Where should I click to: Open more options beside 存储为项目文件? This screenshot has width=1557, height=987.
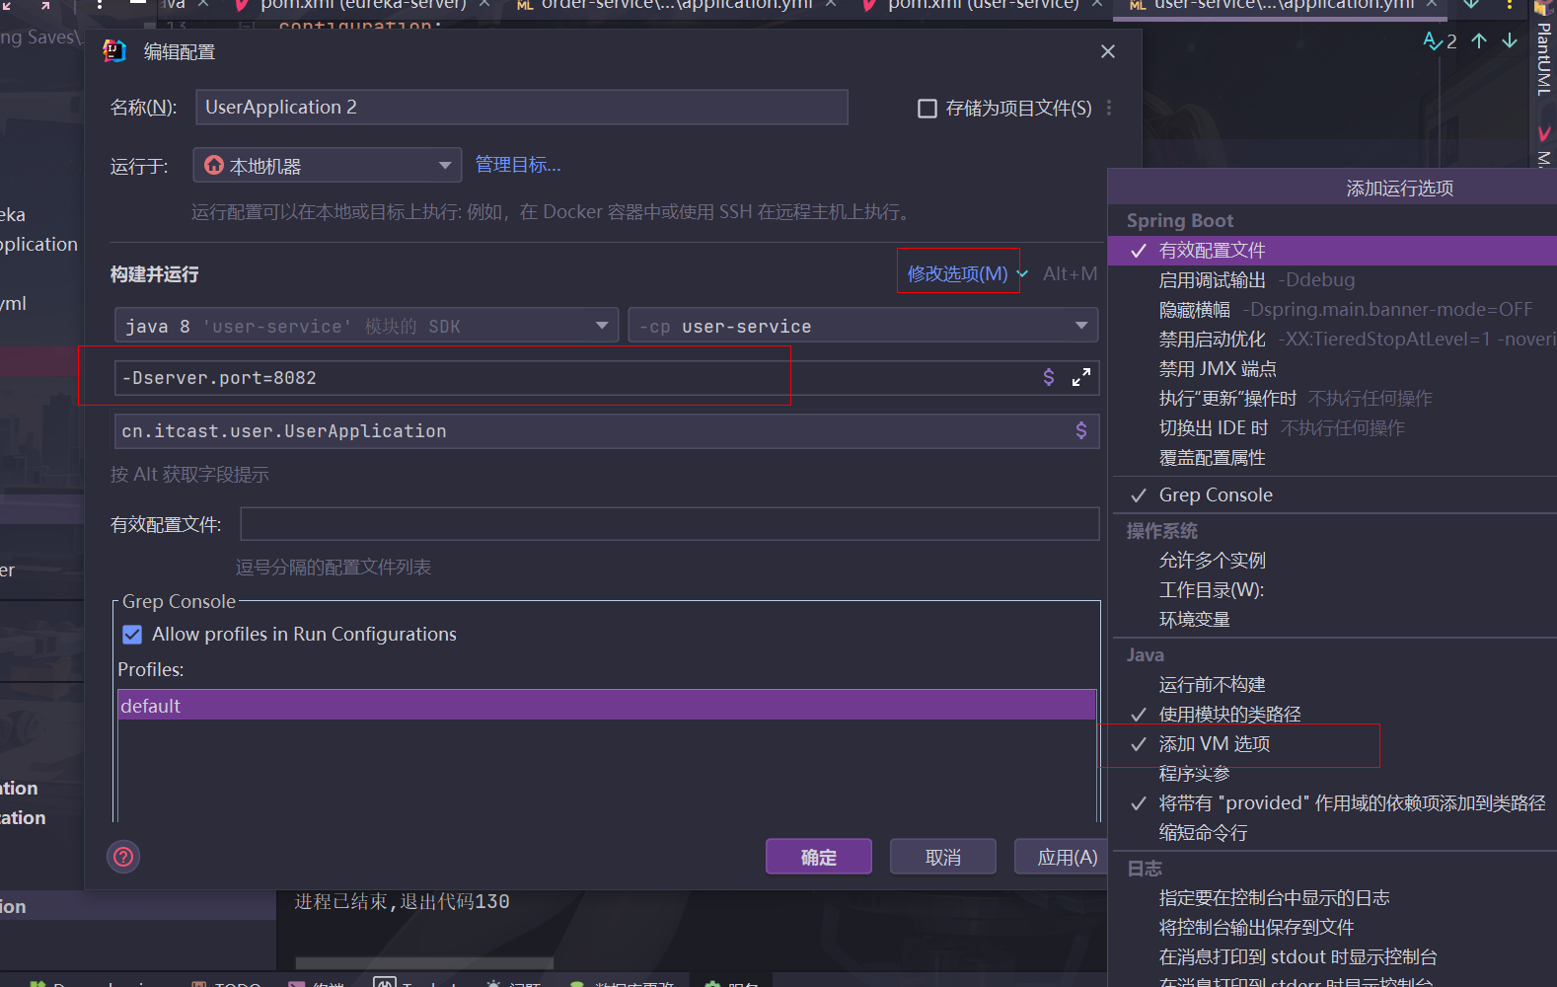tap(1109, 108)
